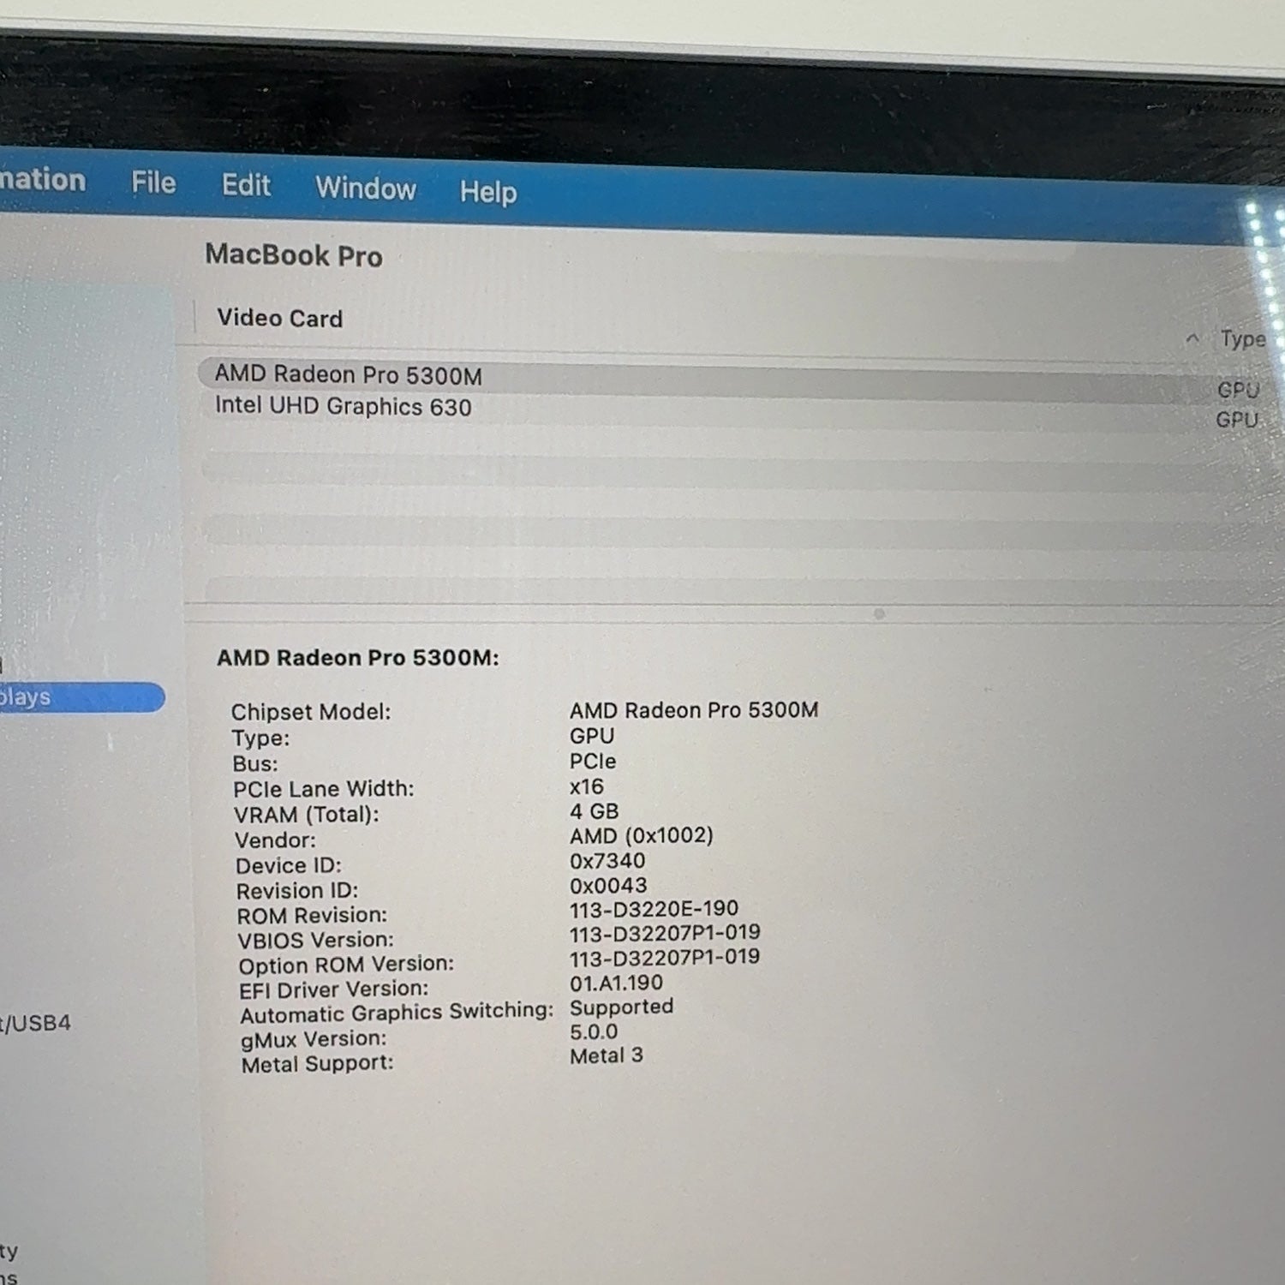Click the 'Automatic Graphics Switching:' label
The width and height of the screenshot is (1285, 1285).
(x=397, y=1013)
